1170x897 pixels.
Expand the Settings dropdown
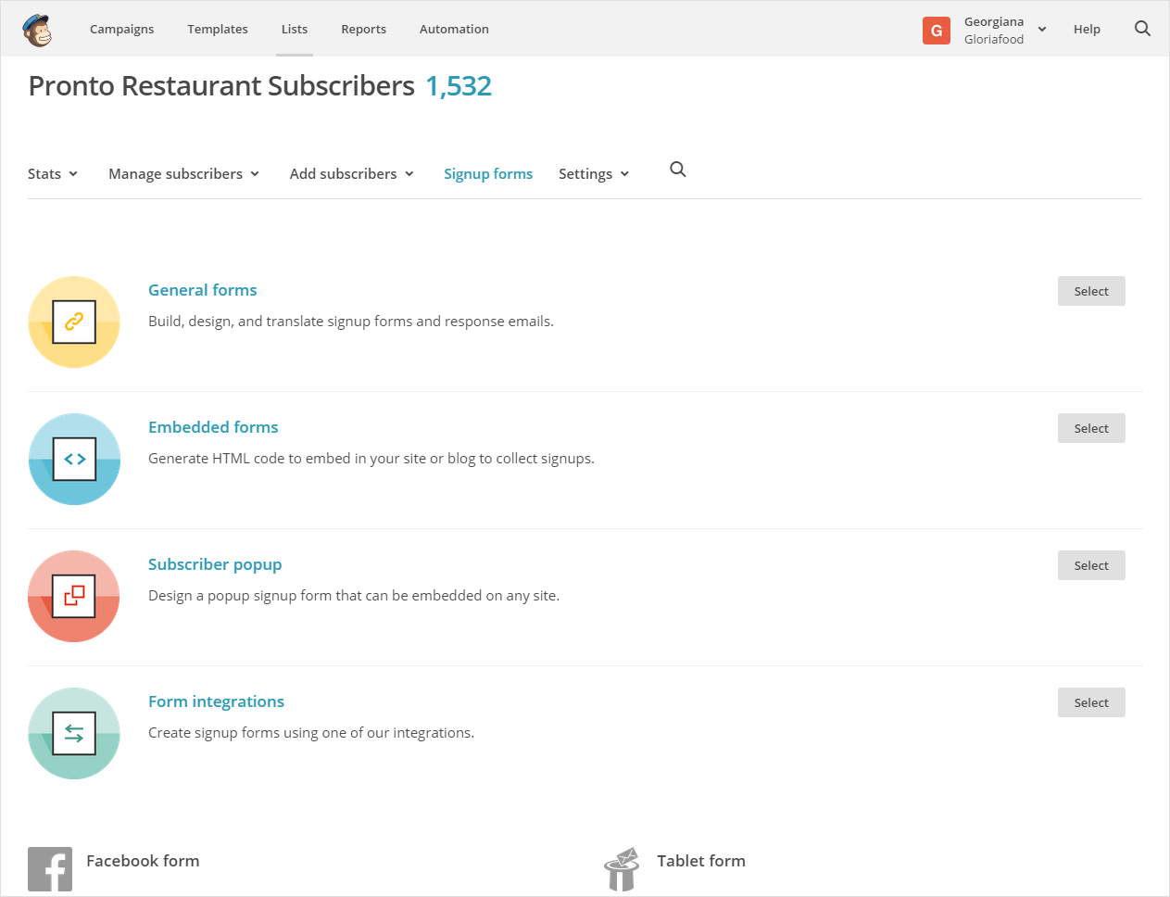[594, 173]
